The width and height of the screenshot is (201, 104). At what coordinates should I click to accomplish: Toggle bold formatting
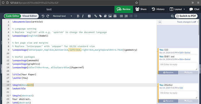click(78, 16)
